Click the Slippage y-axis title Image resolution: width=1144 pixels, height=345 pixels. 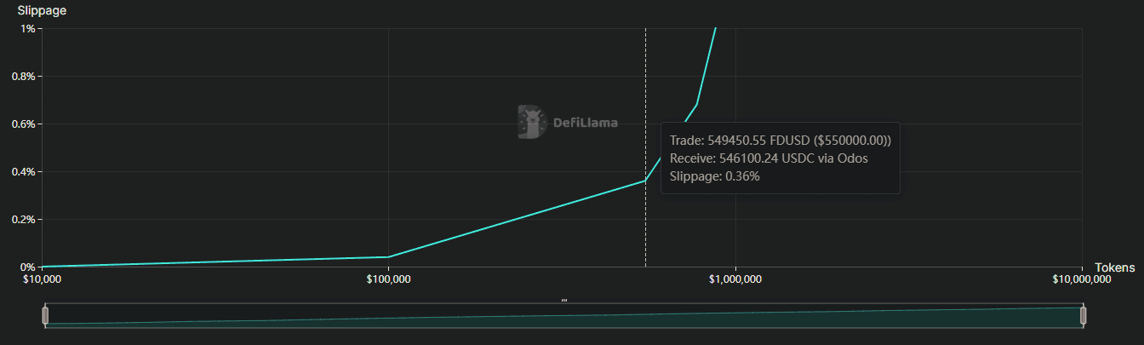(x=42, y=11)
